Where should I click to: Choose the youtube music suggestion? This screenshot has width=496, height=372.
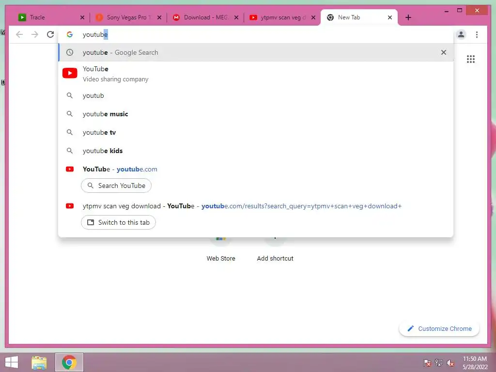[256, 114]
